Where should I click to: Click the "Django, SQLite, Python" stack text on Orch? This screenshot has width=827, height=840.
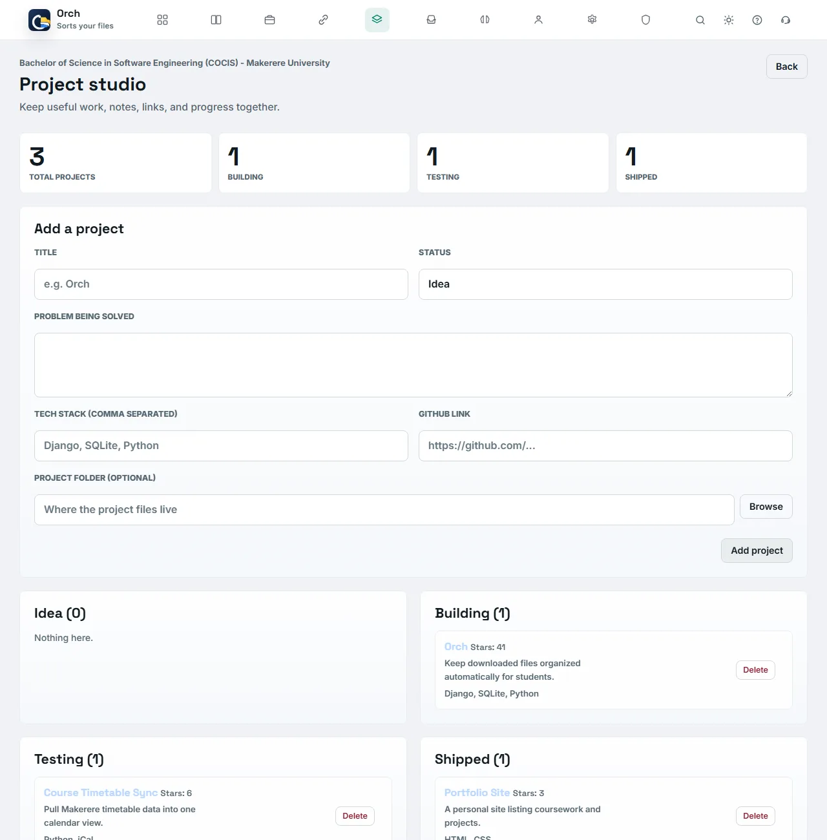point(492,693)
